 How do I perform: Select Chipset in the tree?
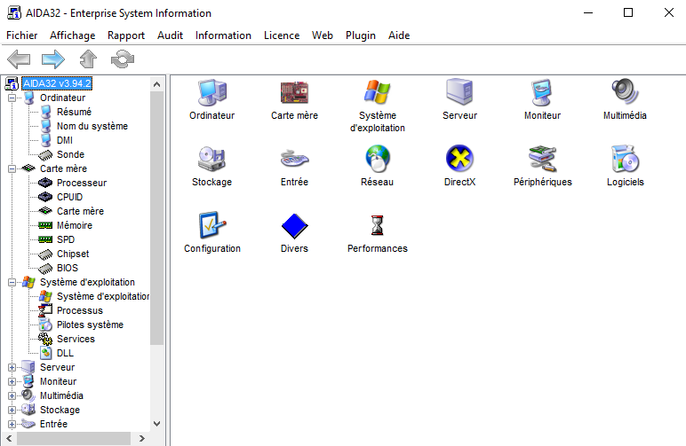click(73, 254)
